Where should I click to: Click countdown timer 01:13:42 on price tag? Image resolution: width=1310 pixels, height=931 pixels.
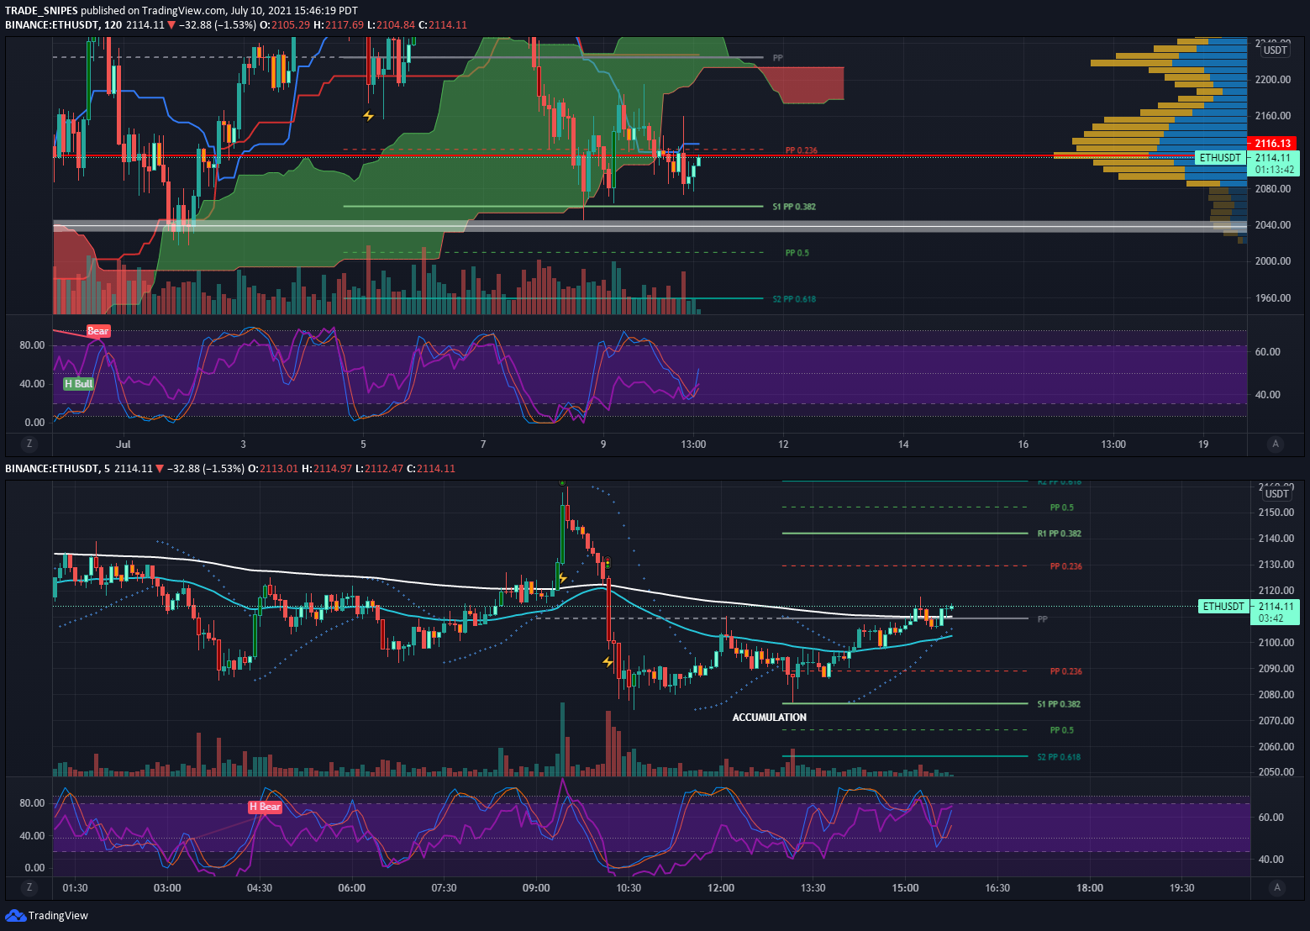pos(1274,170)
